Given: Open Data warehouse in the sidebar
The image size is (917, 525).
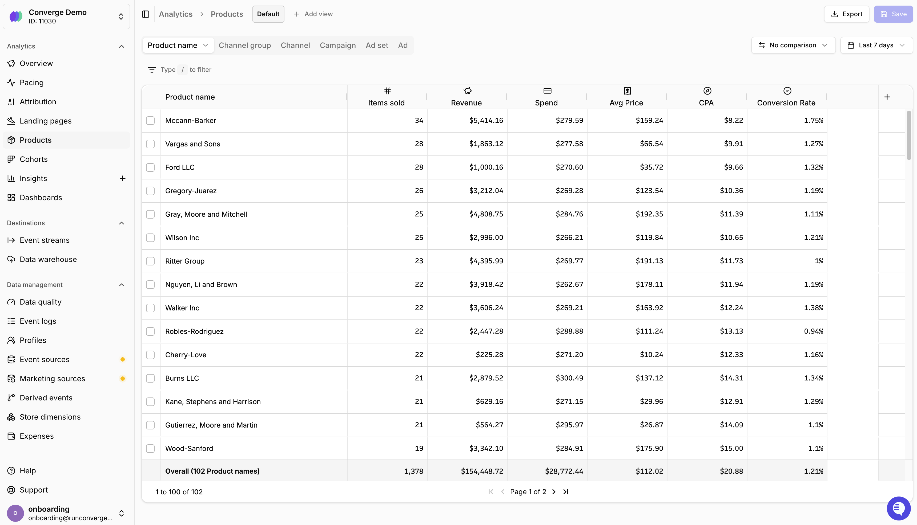Looking at the screenshot, I should click(48, 260).
